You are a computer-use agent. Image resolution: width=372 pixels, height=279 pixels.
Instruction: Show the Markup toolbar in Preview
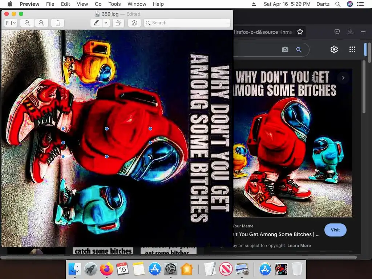point(134,23)
